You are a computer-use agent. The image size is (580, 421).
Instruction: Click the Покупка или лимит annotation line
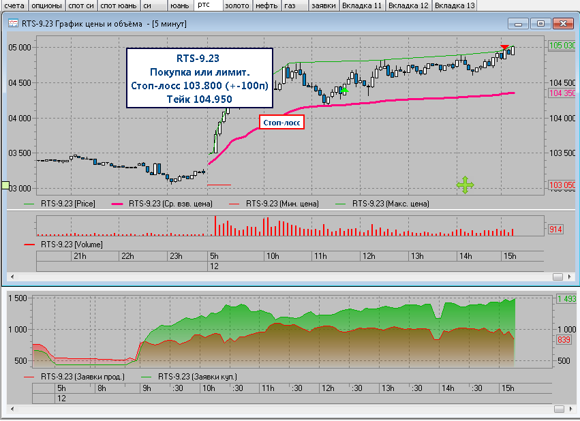(x=200, y=72)
